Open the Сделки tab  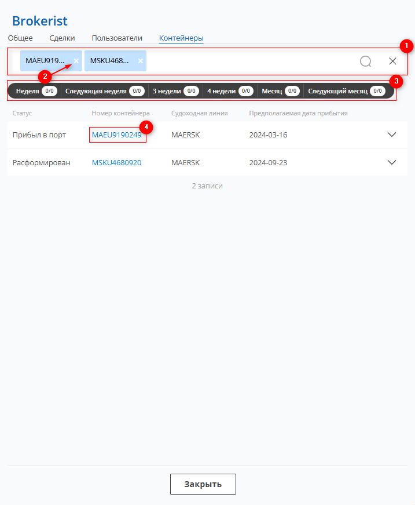62,38
